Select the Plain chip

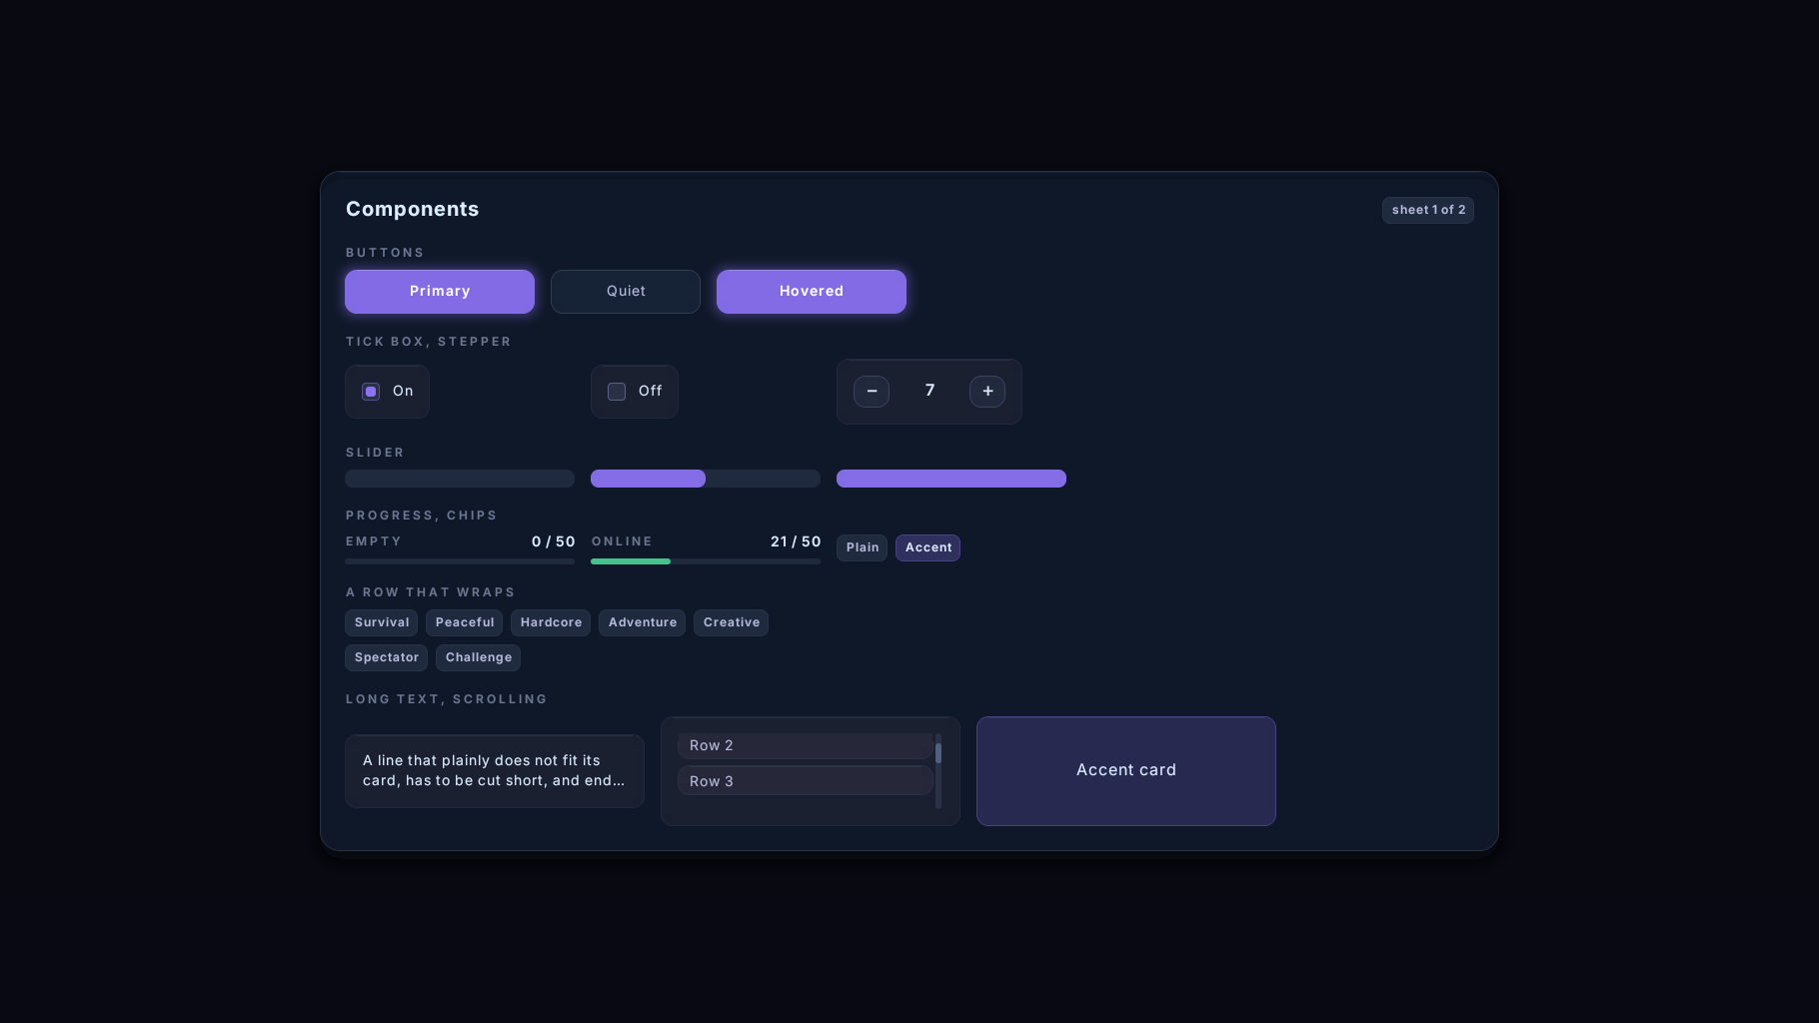862,547
